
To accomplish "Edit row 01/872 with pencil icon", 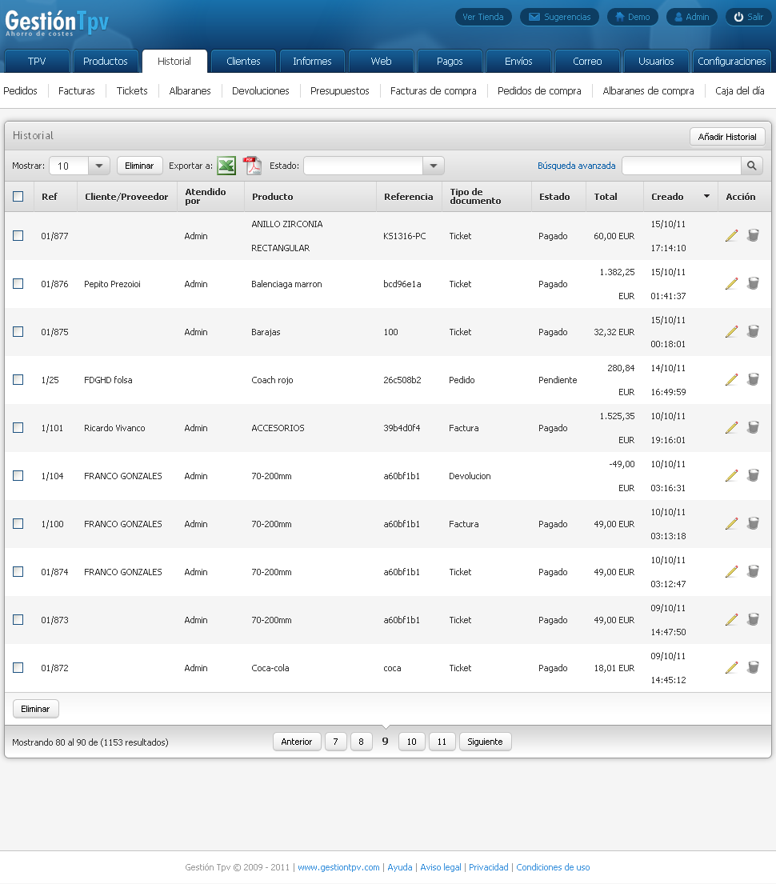I will tap(731, 667).
